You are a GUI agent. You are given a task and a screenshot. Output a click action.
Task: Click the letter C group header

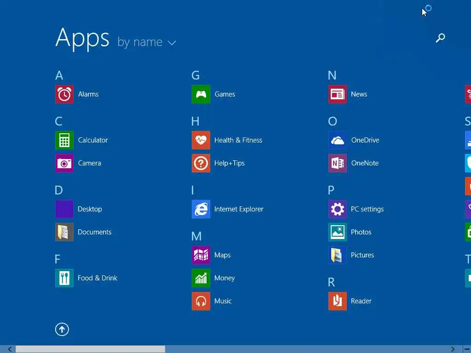click(x=58, y=121)
